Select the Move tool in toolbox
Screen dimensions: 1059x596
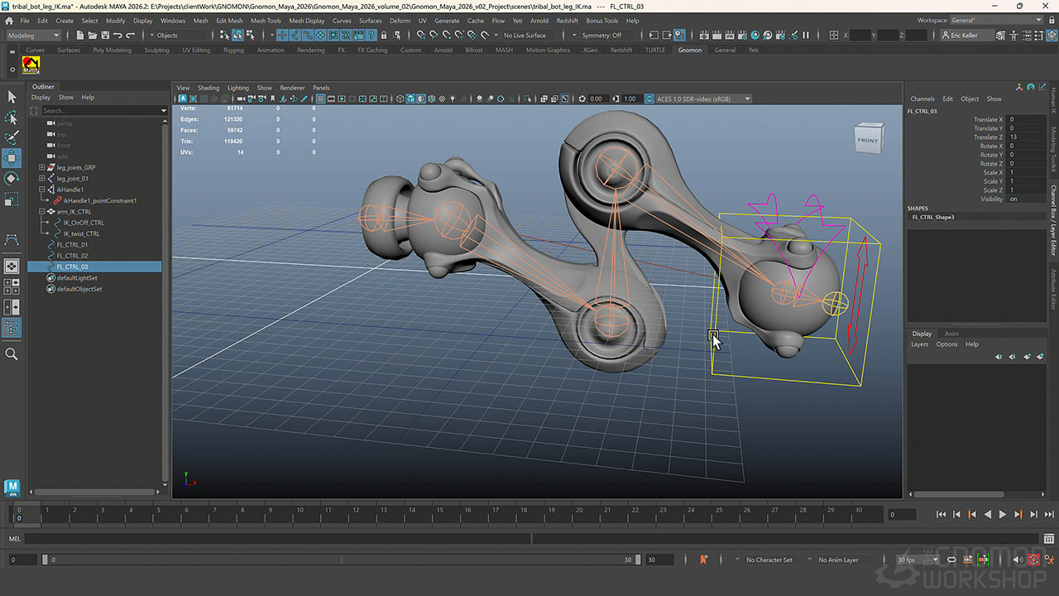coord(12,158)
